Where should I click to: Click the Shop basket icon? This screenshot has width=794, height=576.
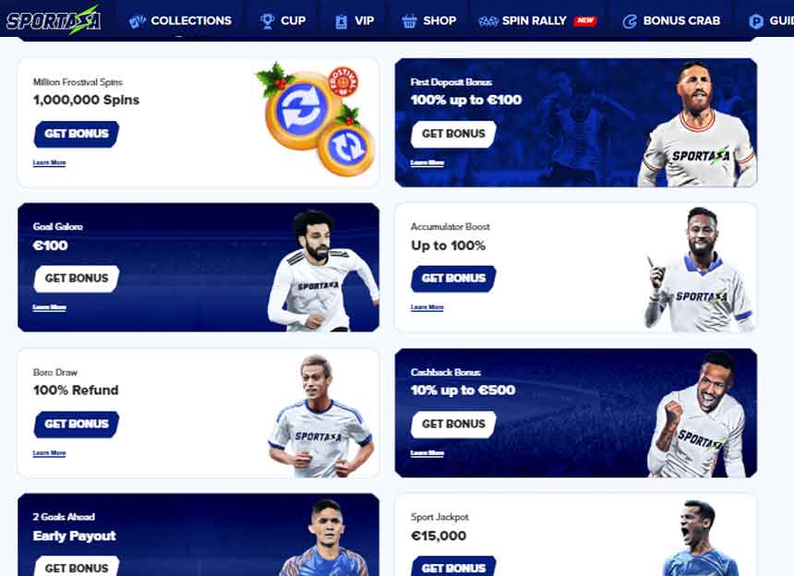click(x=409, y=21)
